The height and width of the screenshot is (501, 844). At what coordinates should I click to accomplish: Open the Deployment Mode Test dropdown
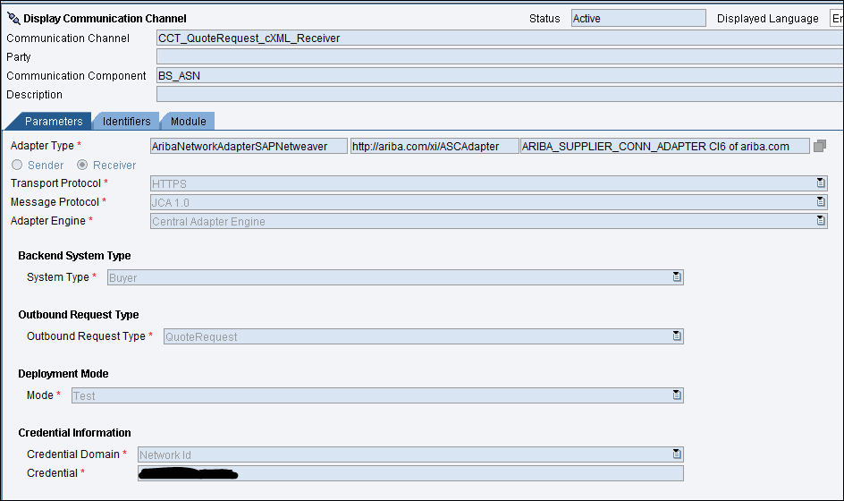point(677,395)
